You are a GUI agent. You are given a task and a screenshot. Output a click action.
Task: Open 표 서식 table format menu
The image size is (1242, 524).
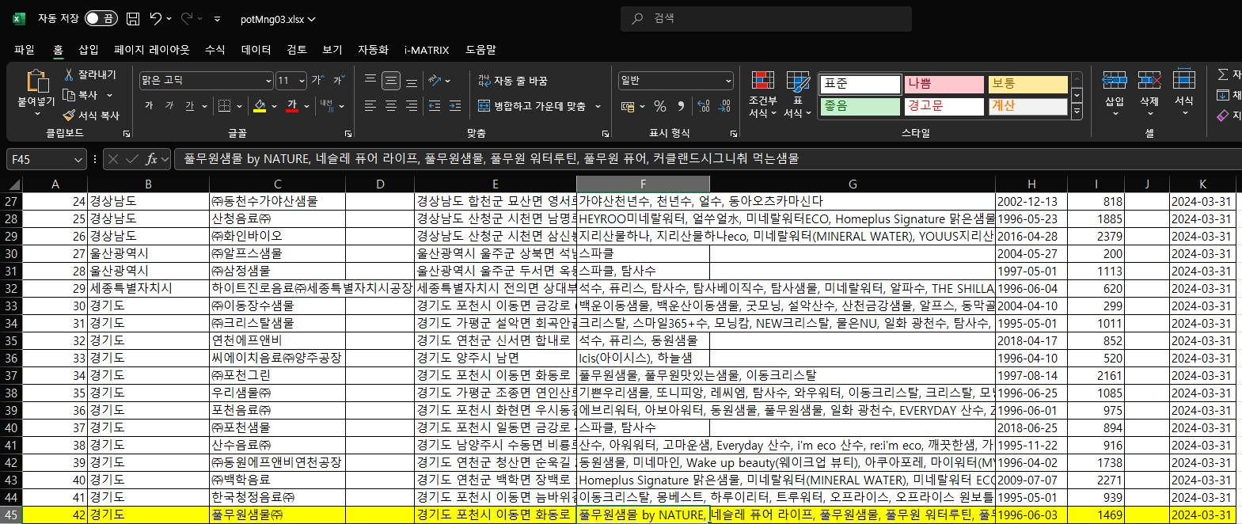tap(797, 95)
